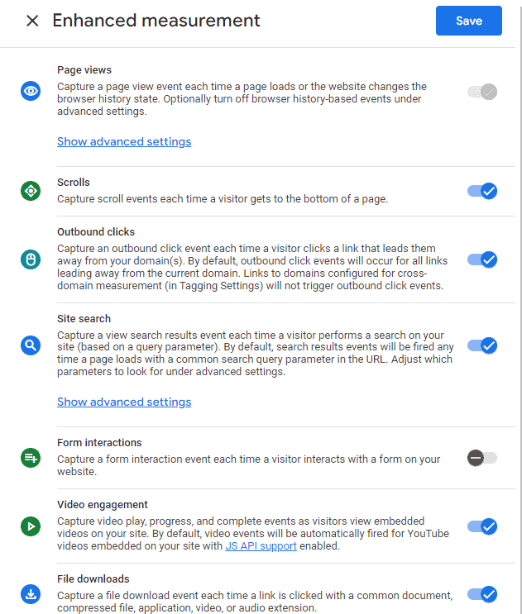This screenshot has width=522, height=614.
Task: Click the Site search magnifier icon
Action: point(31,345)
